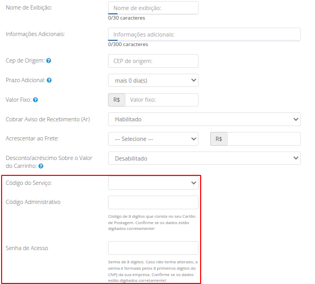Click help icon beside Prazo Adicional
Screen dimensions: 315x284
(x=49, y=80)
